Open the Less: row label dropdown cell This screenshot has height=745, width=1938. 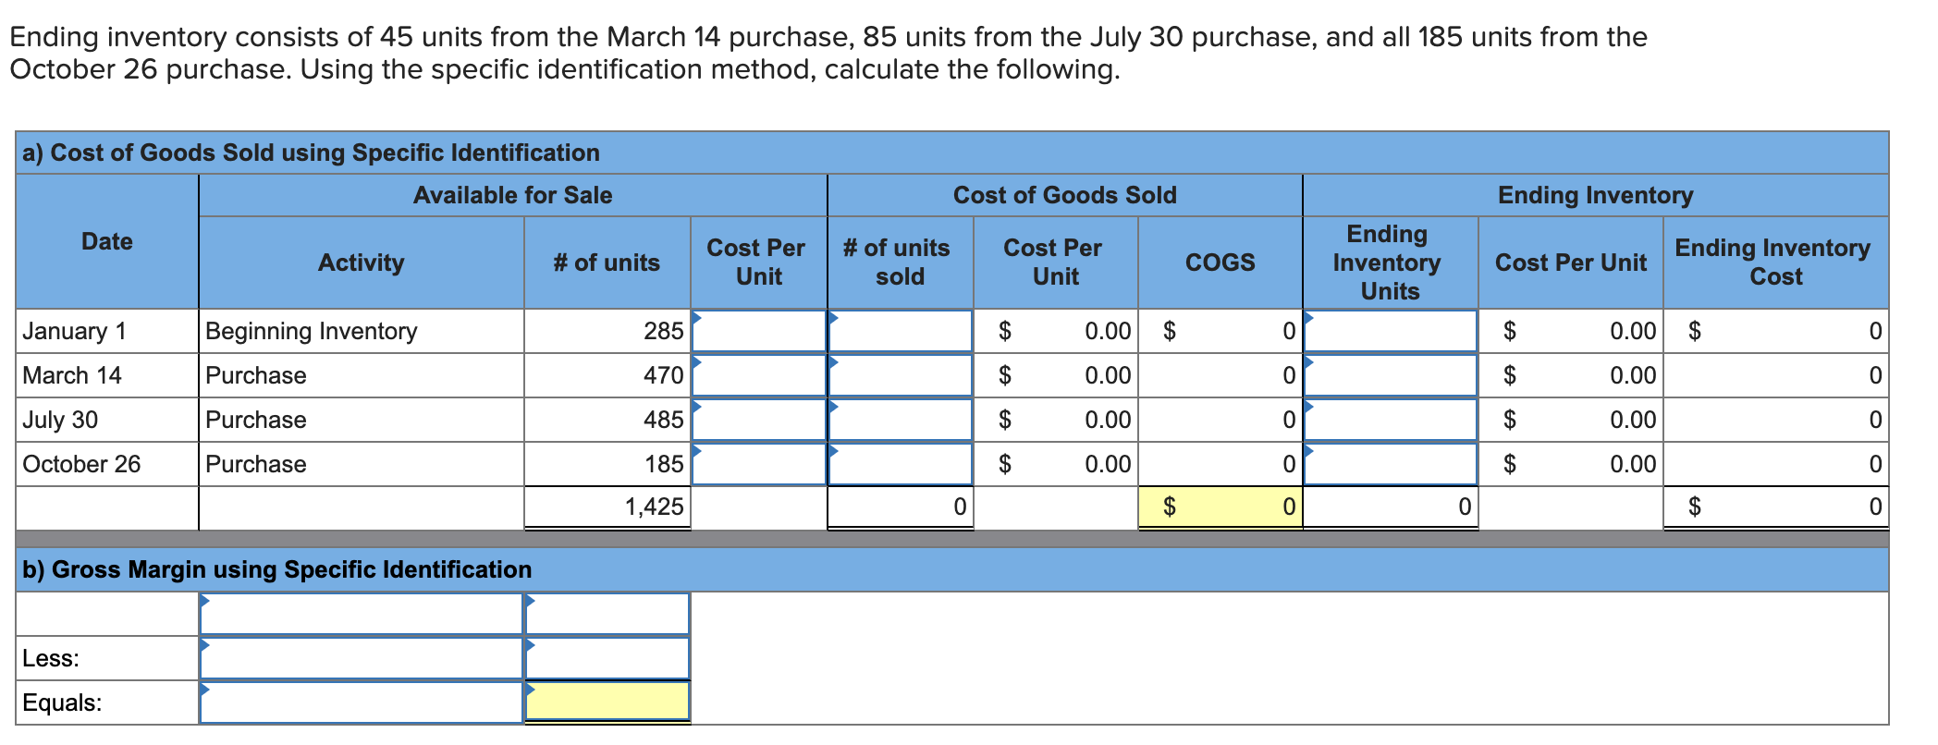coord(362,658)
